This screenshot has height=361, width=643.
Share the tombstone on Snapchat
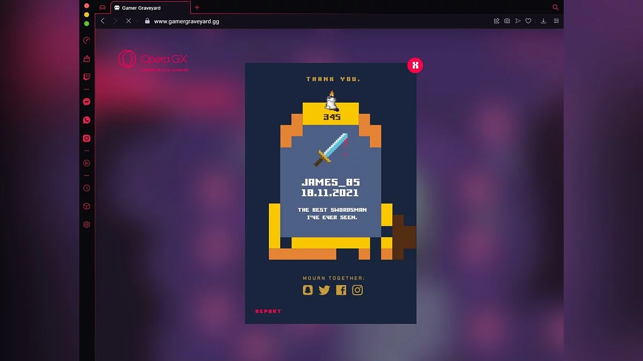[x=308, y=290]
